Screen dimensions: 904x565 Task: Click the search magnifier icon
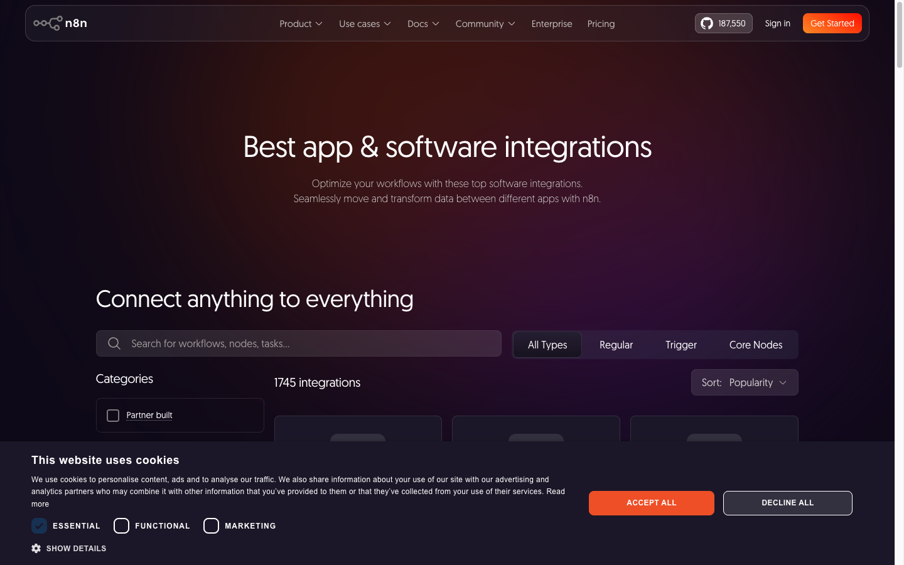coord(114,343)
